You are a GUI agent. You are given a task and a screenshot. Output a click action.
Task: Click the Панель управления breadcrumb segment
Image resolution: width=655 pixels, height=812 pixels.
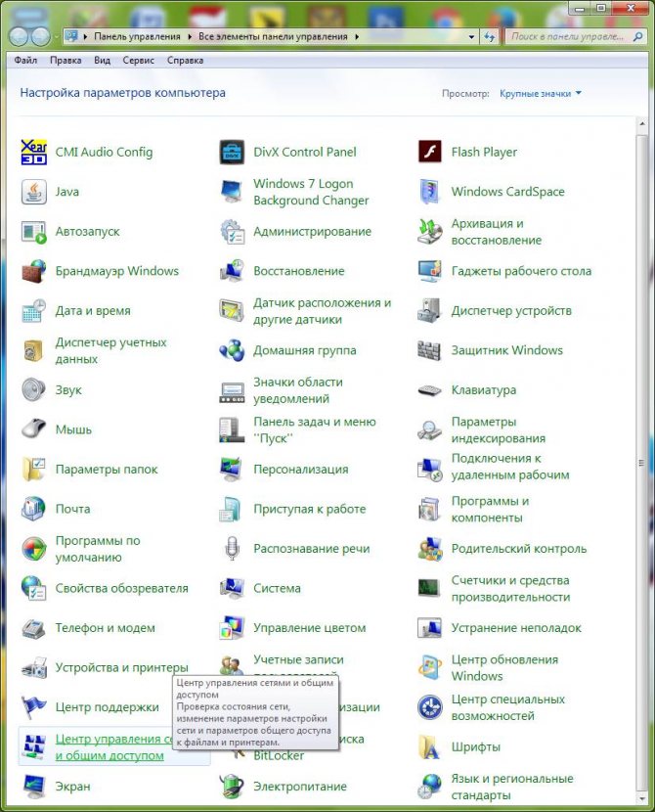point(137,37)
